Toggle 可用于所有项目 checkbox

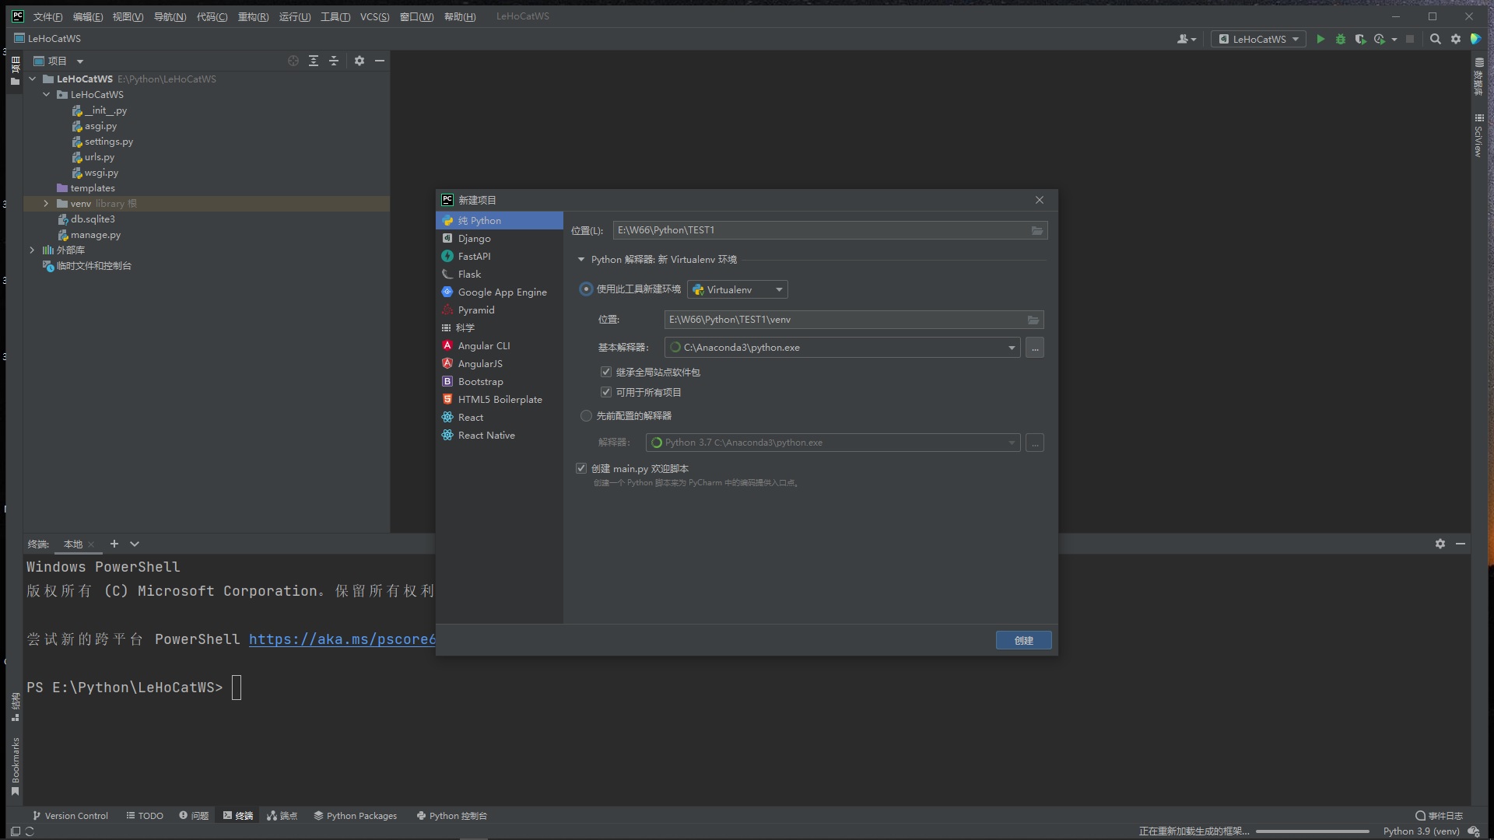pyautogui.click(x=606, y=392)
